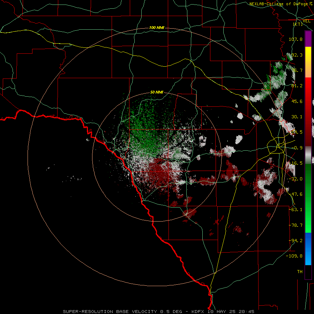The width and height of the screenshot is (314, 314).
Task: Click the gray near-zero segment of the color bar
Action: click(x=308, y=155)
